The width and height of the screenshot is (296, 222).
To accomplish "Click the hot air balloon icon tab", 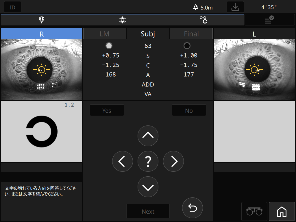I will [42, 20].
